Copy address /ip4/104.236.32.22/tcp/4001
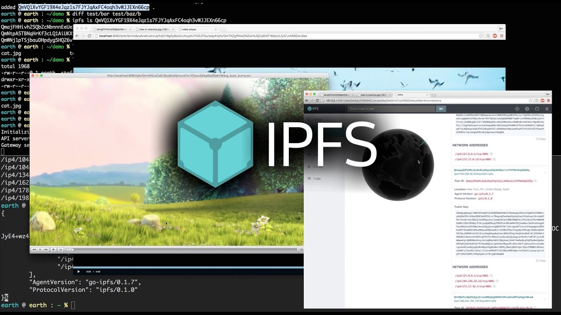Image resolution: width=561 pixels, height=315 pixels. 497,281
